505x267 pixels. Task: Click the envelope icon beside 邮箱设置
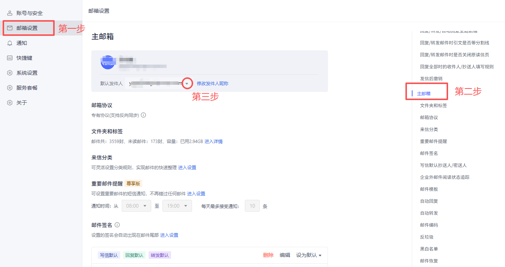point(10,28)
